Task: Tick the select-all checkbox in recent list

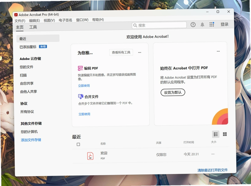Action: coord(78,144)
